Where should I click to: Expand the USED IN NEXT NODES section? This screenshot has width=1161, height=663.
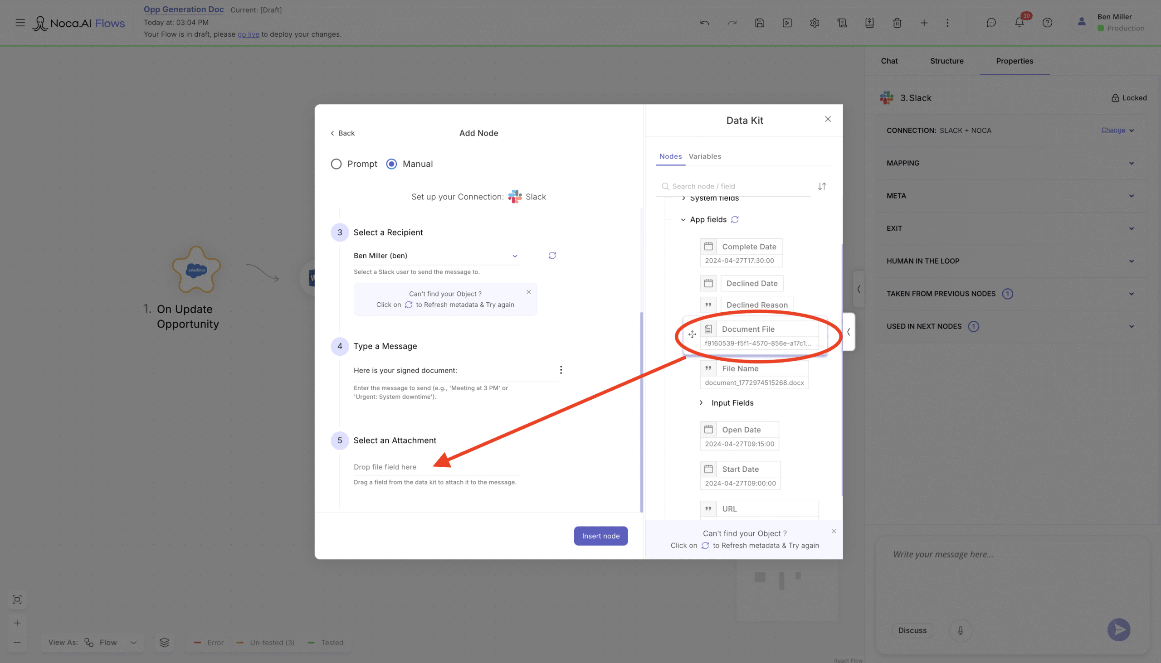(x=1010, y=326)
